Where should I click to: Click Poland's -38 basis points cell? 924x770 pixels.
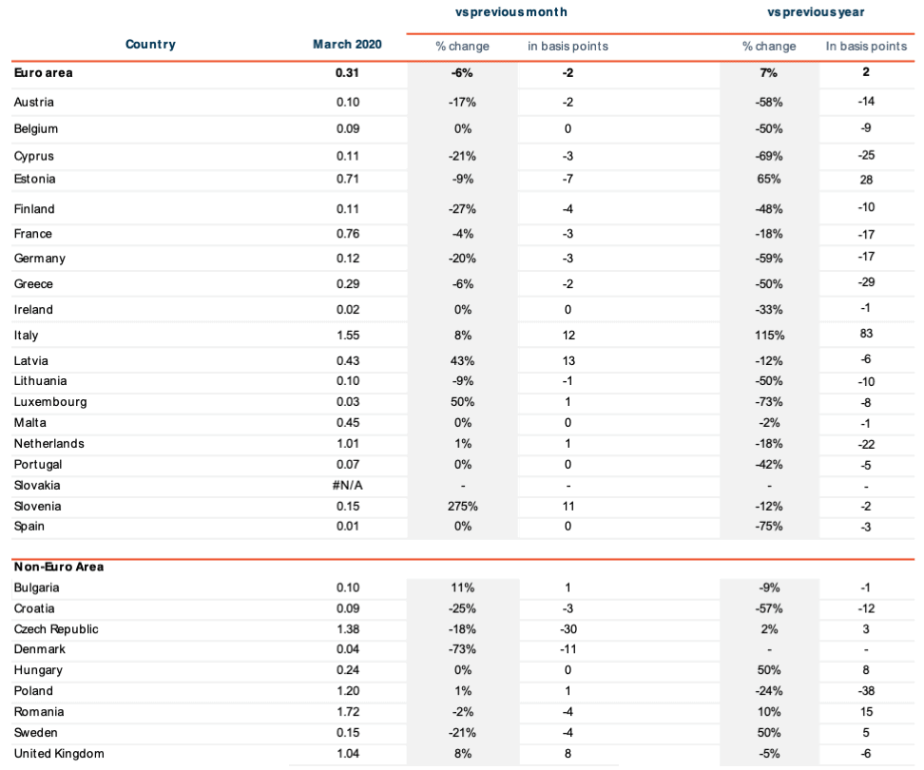point(865,691)
